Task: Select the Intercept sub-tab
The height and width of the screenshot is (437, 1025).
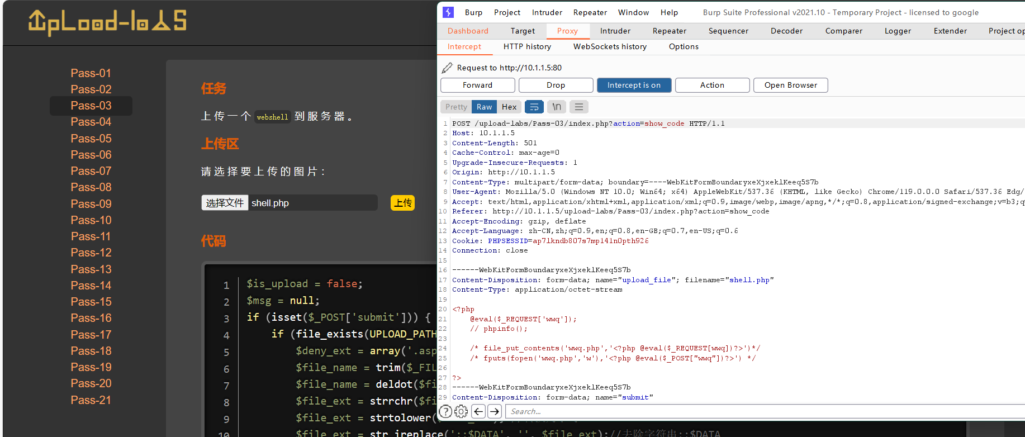Action: coord(464,46)
